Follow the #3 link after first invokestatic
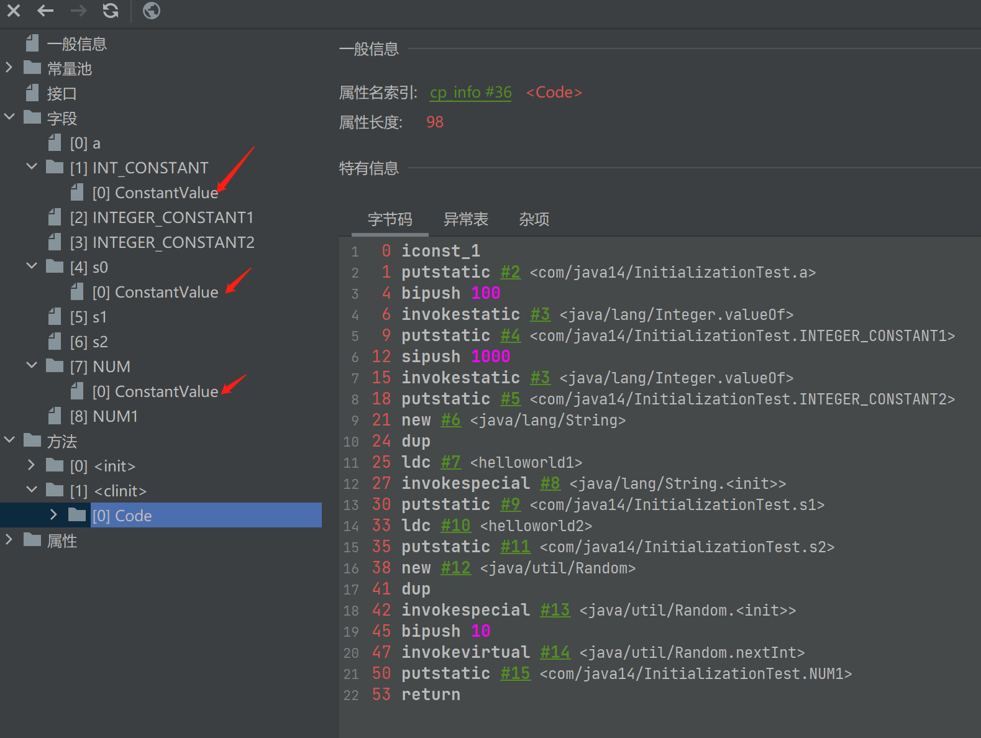The image size is (981, 738). click(x=540, y=314)
